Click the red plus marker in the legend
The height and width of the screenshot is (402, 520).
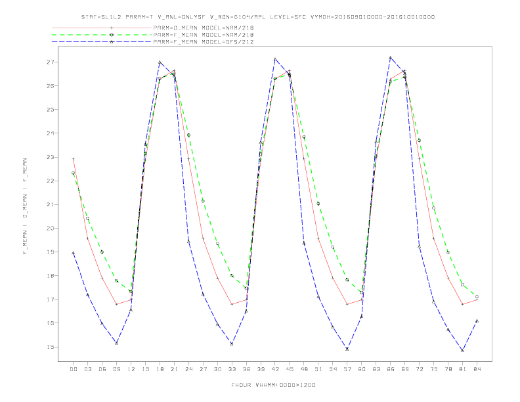(x=112, y=28)
